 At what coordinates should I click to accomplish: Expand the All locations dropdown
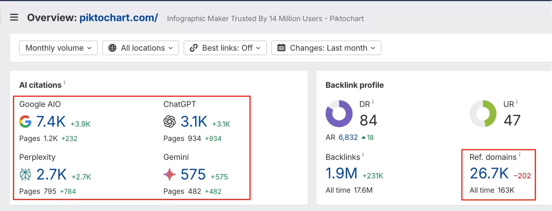tap(141, 48)
